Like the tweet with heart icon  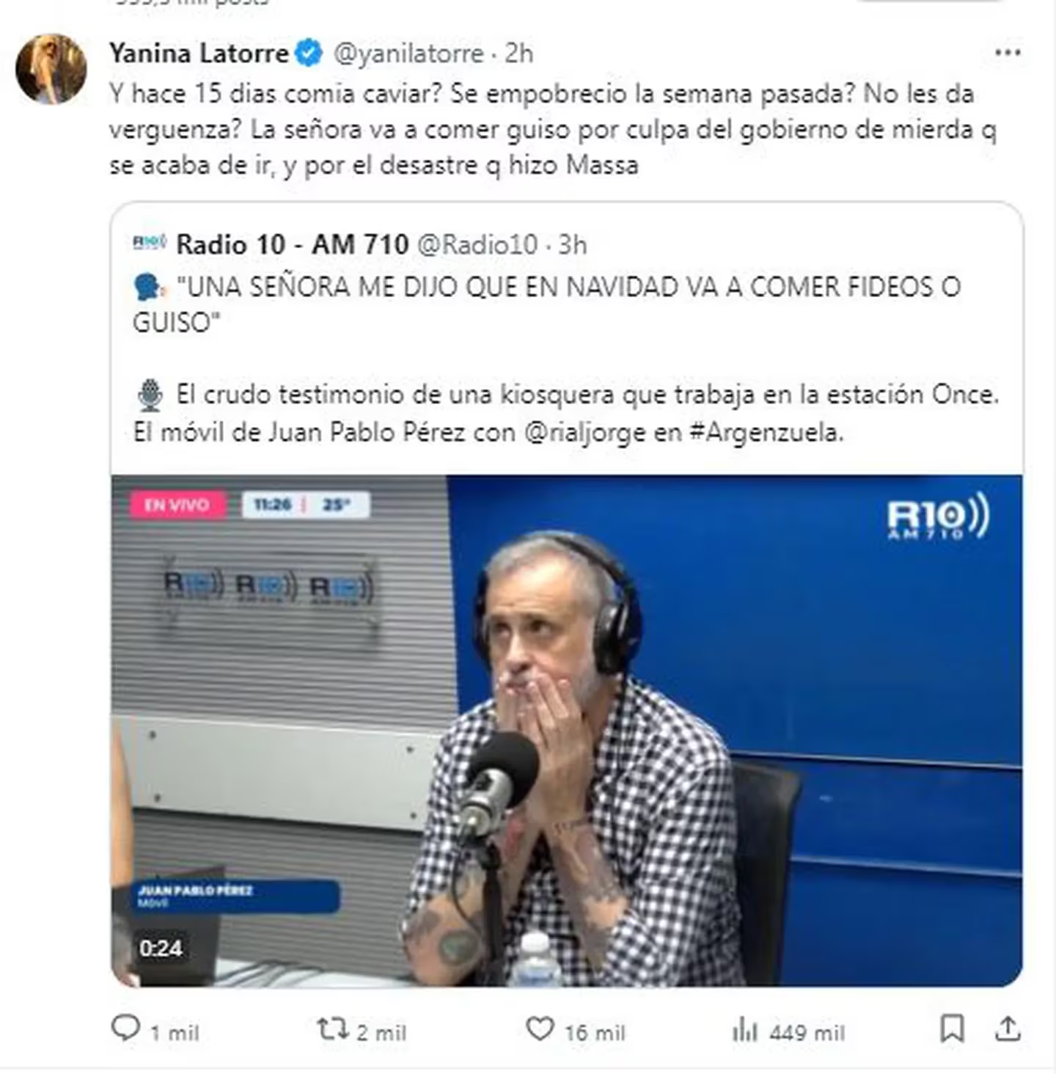click(540, 1029)
